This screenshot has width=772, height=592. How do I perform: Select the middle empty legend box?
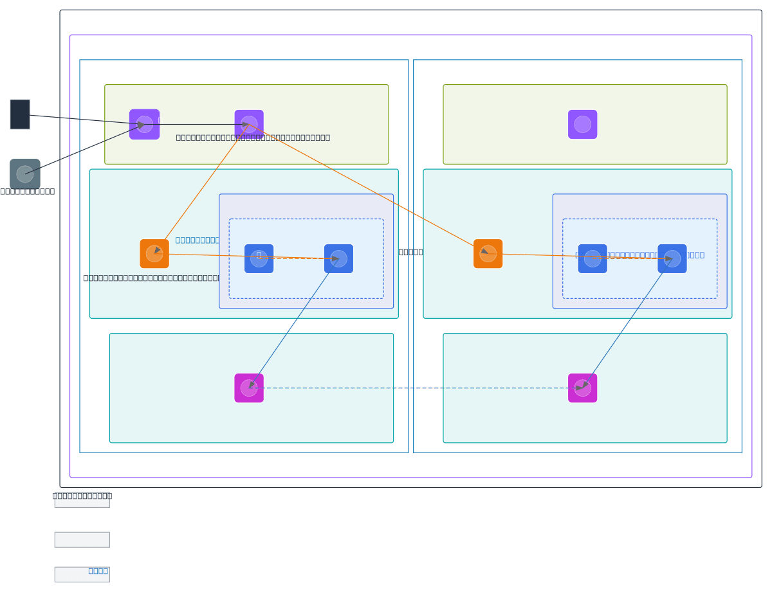(82, 540)
